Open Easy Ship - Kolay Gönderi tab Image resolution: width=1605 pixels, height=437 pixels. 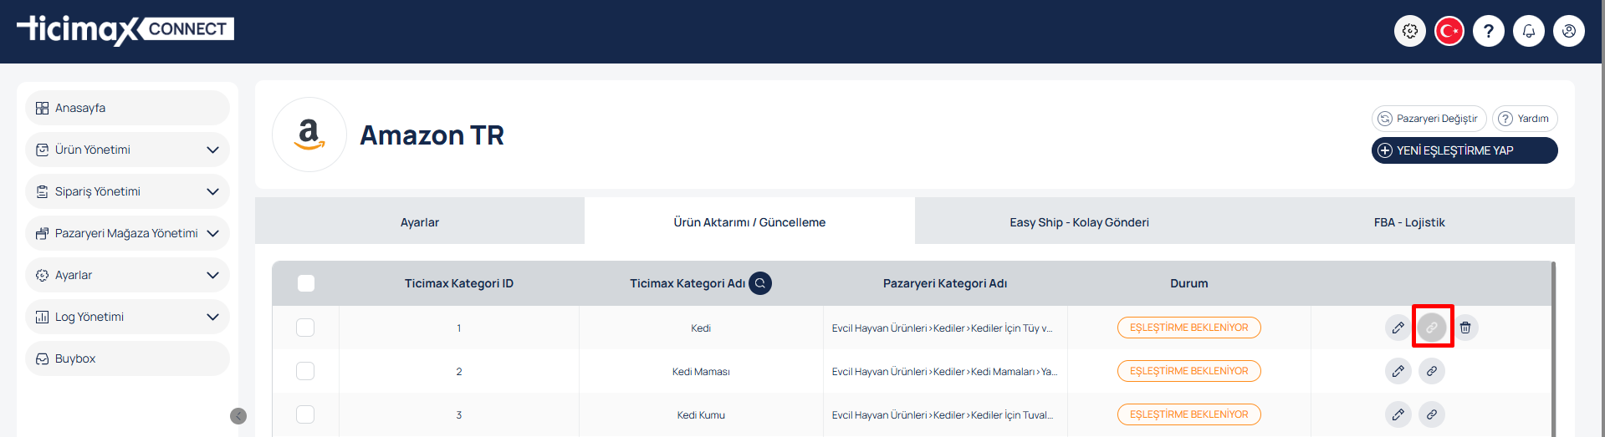click(x=1079, y=221)
